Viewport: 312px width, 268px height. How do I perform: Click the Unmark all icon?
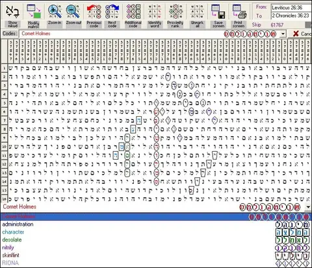point(197,11)
